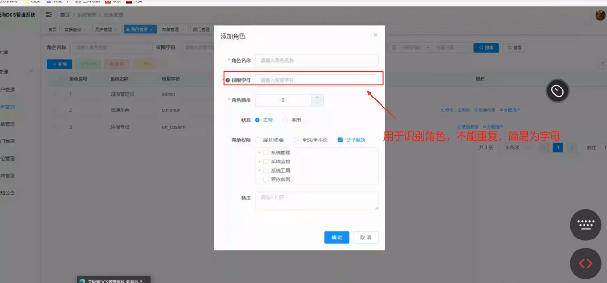Click the sidebar collapse hamburger icon
Screen dimensions: 607x283
49,15
